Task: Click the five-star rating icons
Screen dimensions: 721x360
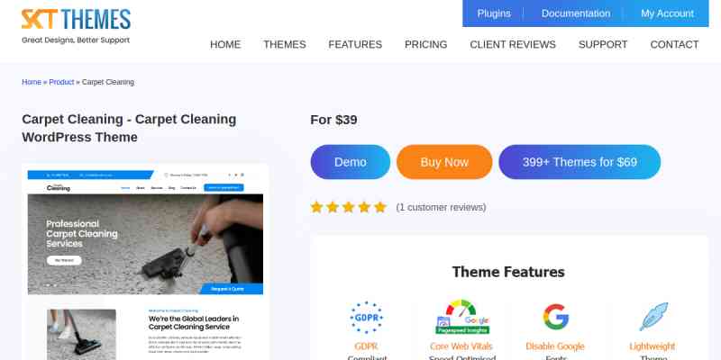Action: (348, 207)
